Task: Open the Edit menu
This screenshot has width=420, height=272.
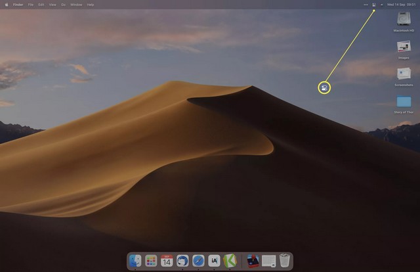Action: 41,5
